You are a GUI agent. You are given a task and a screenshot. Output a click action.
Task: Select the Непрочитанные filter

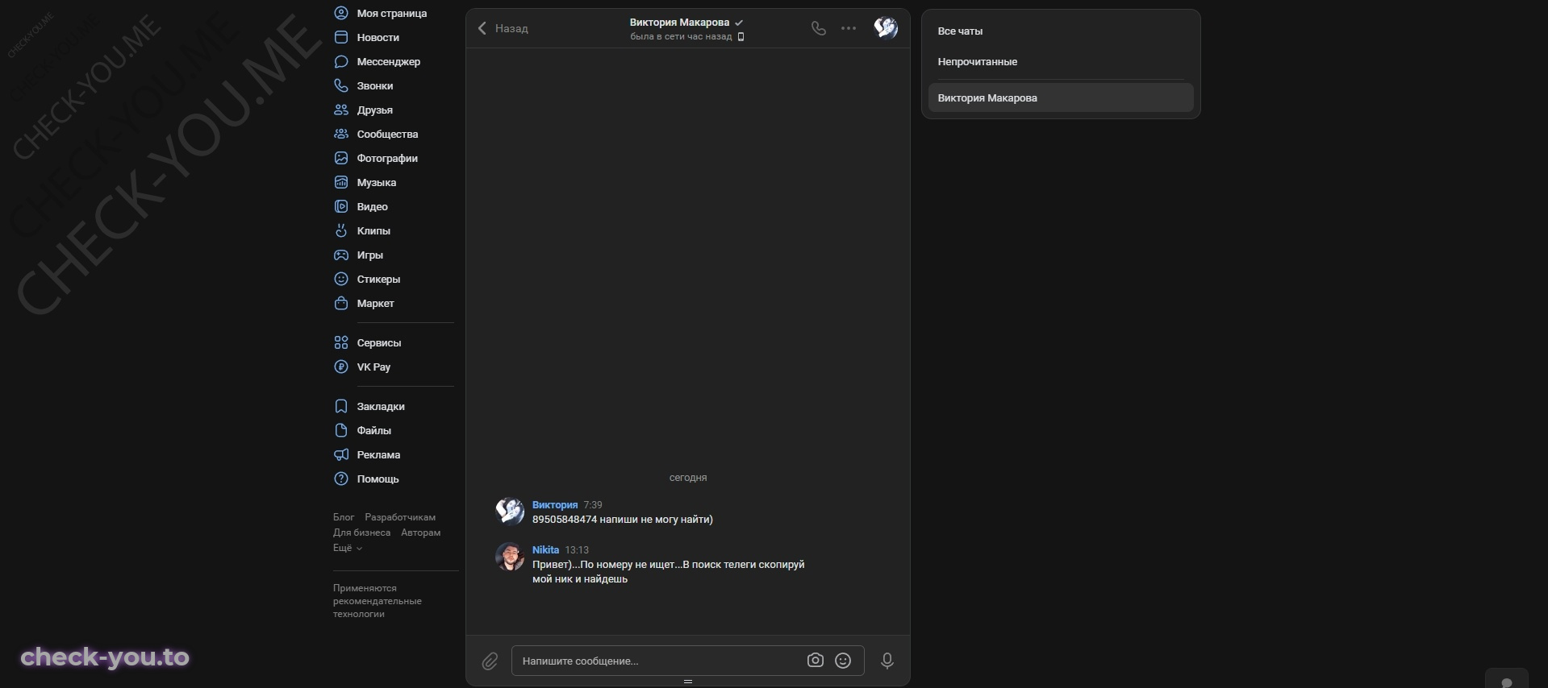(x=1061, y=61)
